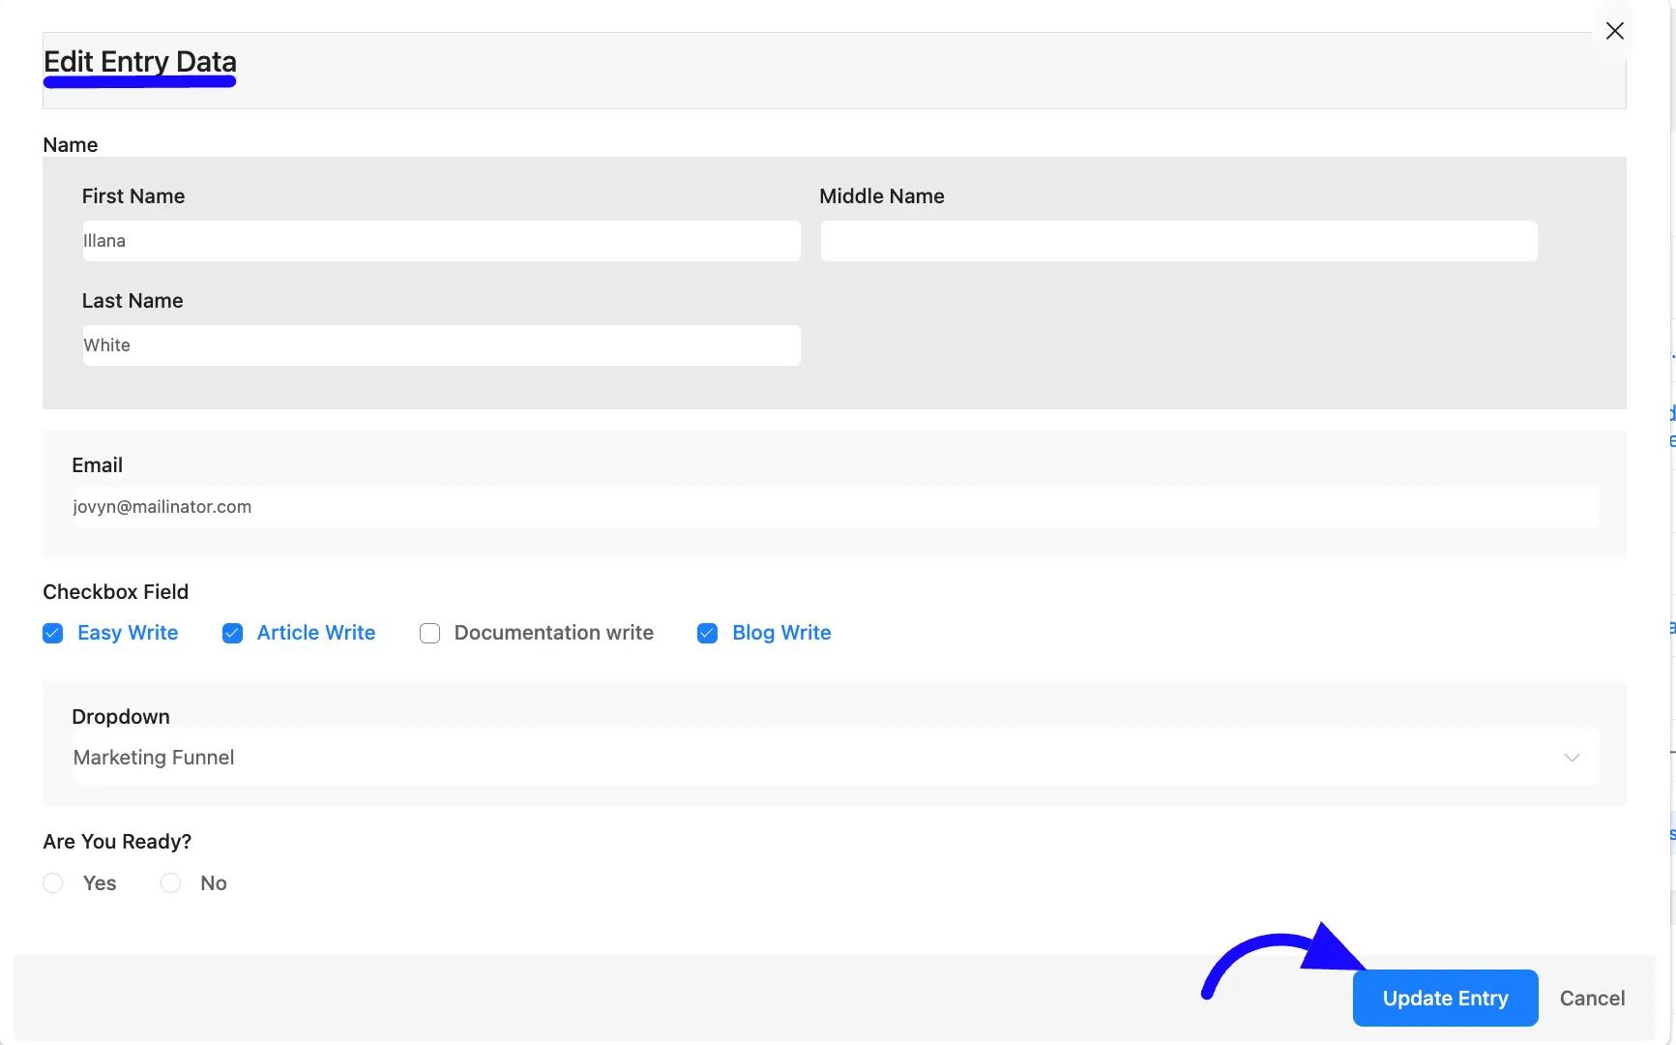Uncheck the Article Write checkbox
This screenshot has height=1045, width=1676.
click(x=232, y=633)
